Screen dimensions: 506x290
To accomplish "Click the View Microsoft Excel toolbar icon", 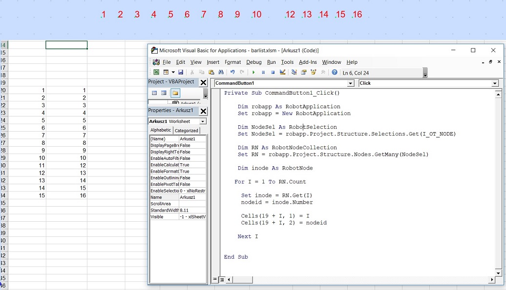I will tap(156, 73).
